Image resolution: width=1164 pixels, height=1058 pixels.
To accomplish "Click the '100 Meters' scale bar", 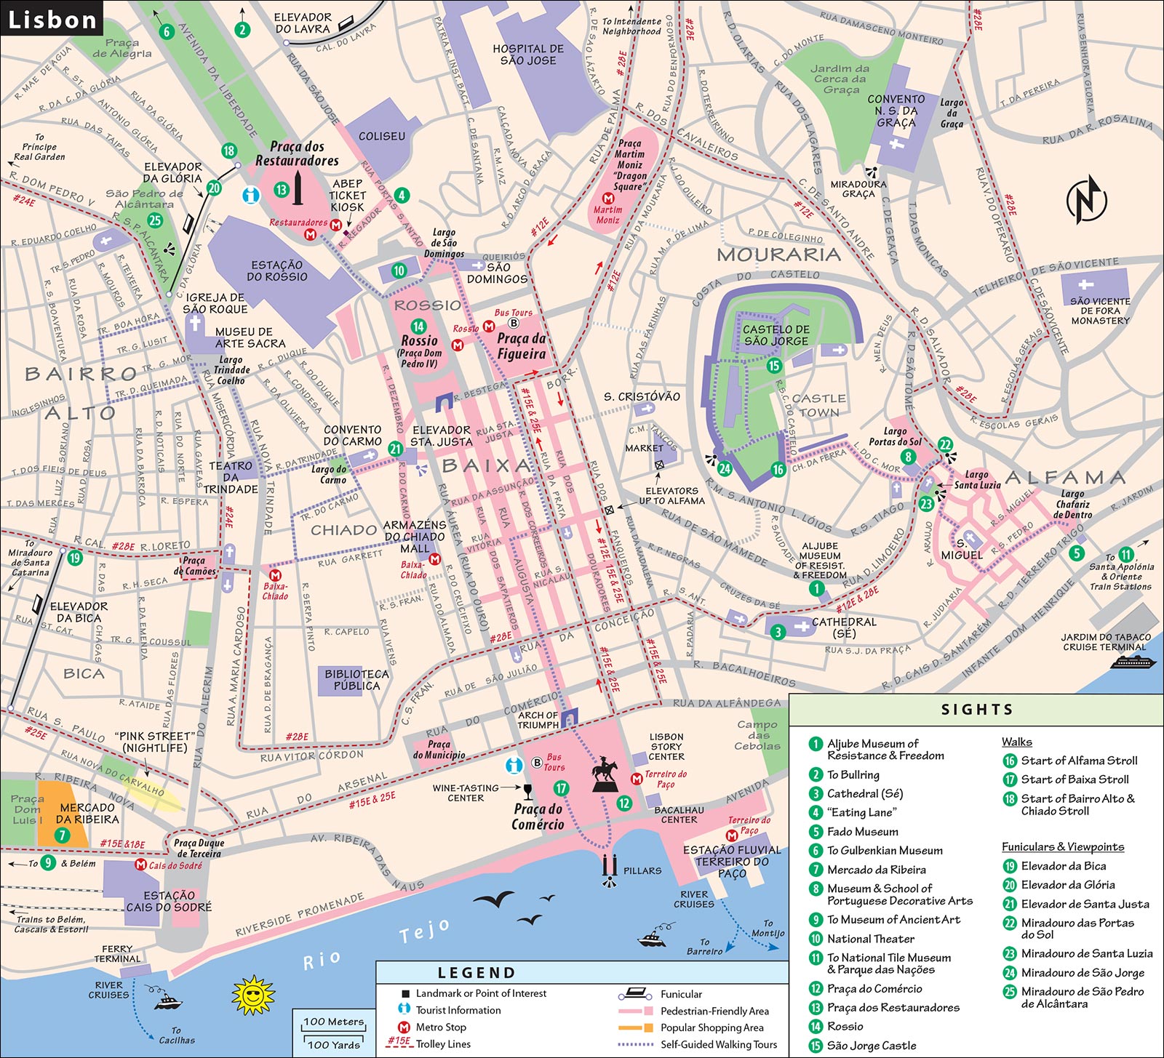I will (x=333, y=1022).
